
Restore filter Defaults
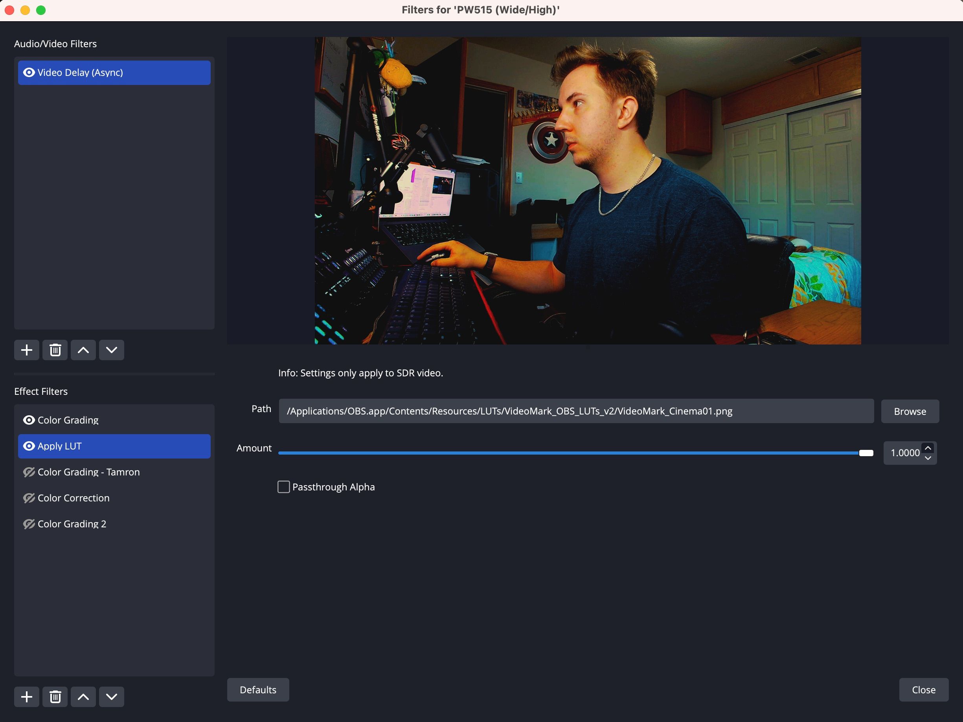pyautogui.click(x=258, y=690)
